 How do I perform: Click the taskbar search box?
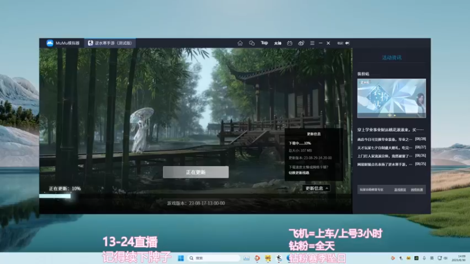coord(213,258)
